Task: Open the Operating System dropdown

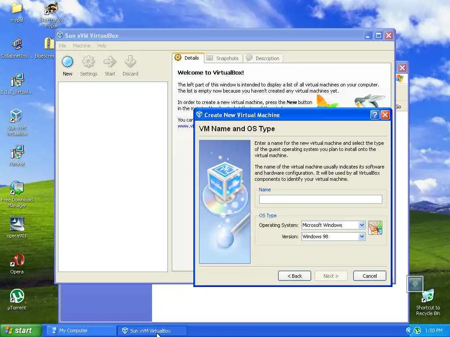Action: point(333,225)
